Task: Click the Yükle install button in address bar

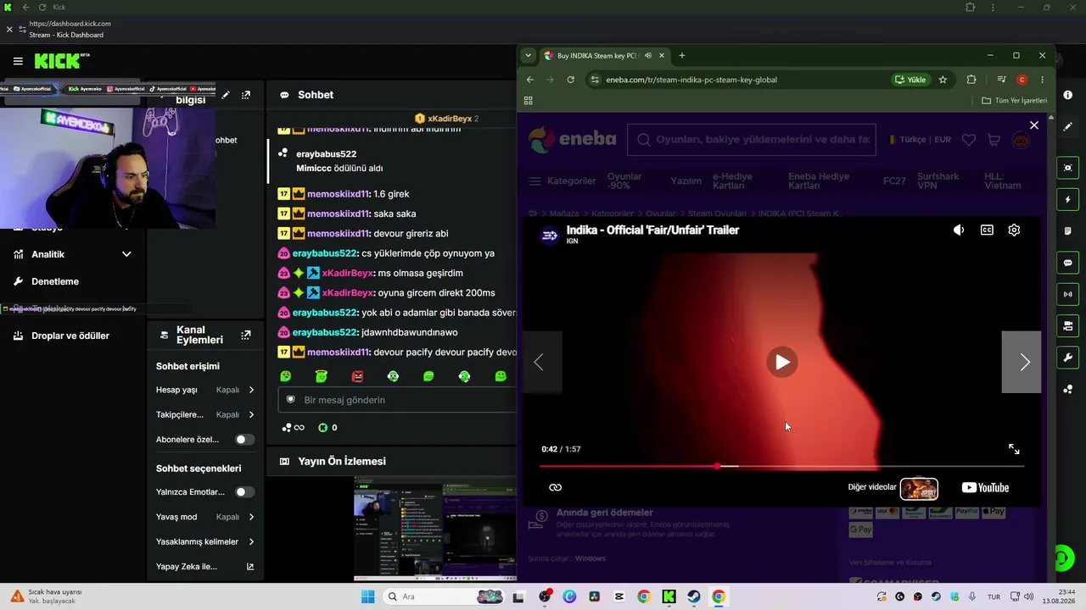Action: pos(910,80)
